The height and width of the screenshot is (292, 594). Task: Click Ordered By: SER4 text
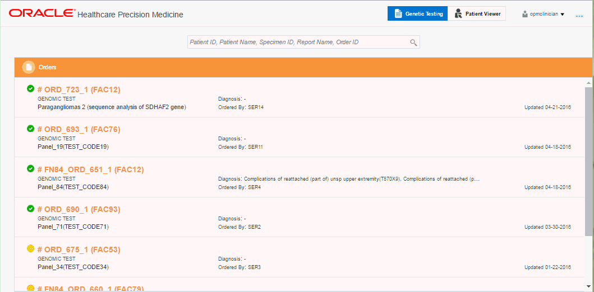240,187
